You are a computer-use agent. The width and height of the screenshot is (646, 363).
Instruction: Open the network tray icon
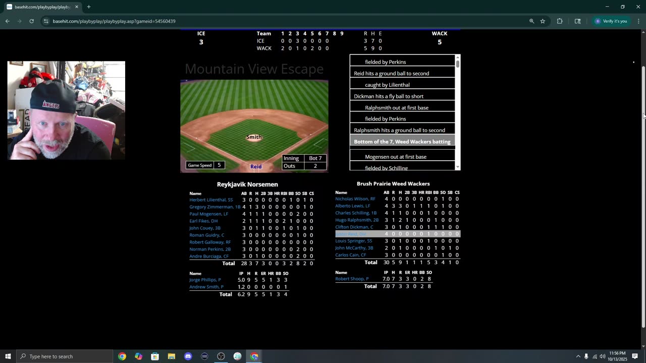(595, 356)
